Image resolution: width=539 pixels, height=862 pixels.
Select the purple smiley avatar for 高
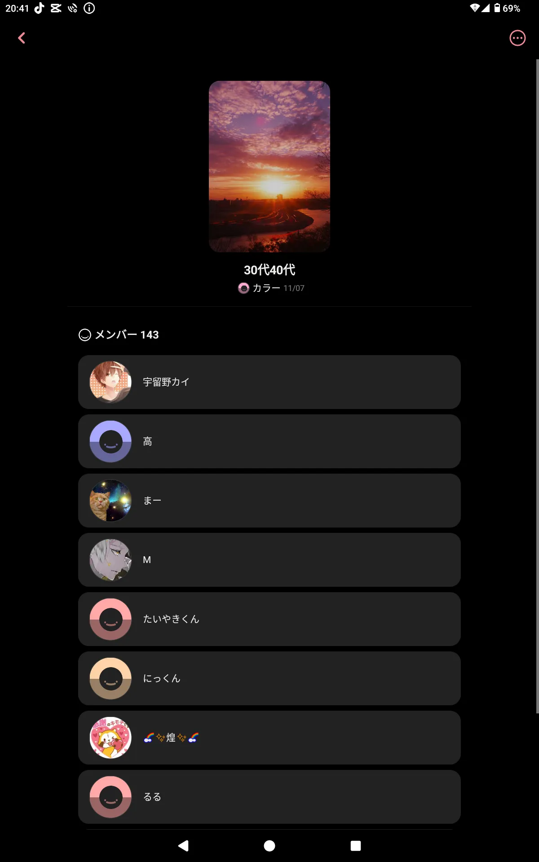point(110,441)
